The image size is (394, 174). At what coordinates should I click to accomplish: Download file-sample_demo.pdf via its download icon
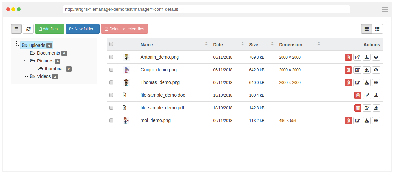tap(376, 108)
